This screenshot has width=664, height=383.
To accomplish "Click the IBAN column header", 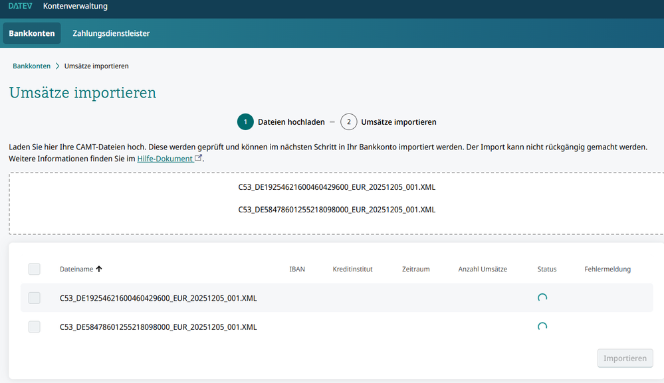I will coord(297,268).
